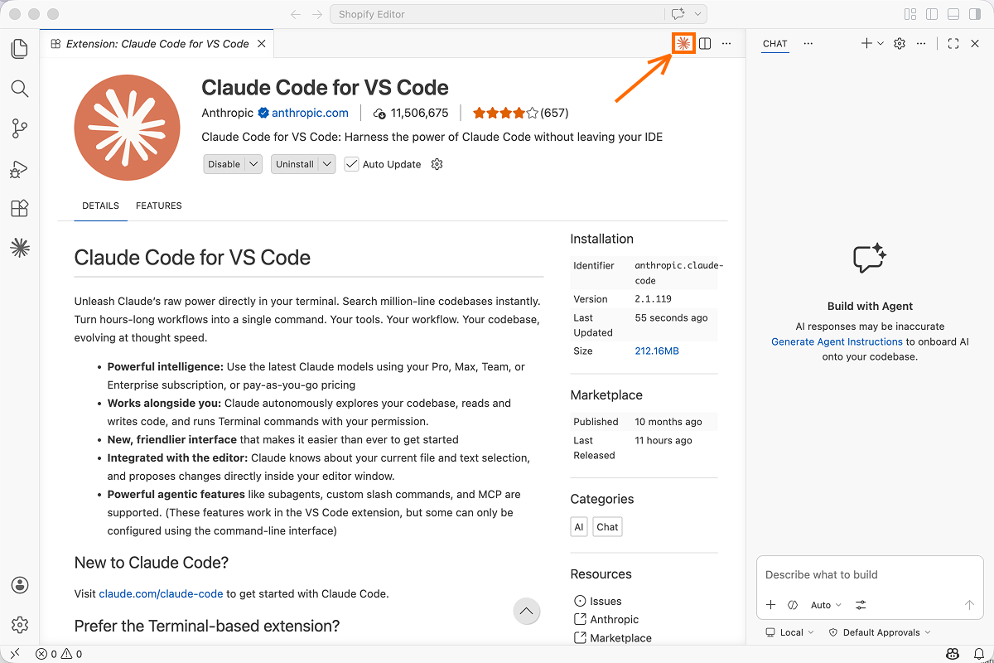Viewport: 994px width, 663px height.
Task: Uncheck the Auto Update checkbox
Action: (x=351, y=163)
